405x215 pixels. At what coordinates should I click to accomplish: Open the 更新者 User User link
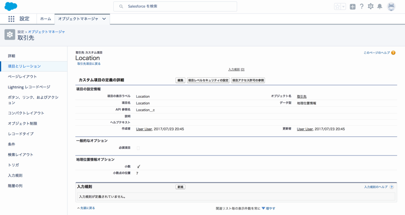(305, 129)
